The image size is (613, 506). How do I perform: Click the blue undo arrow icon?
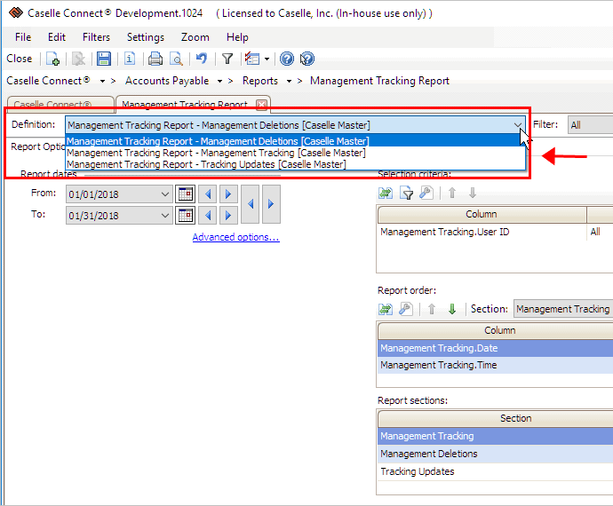(202, 59)
